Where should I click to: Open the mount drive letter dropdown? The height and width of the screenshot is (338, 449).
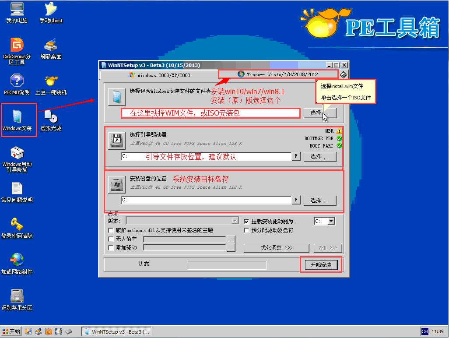point(331,221)
